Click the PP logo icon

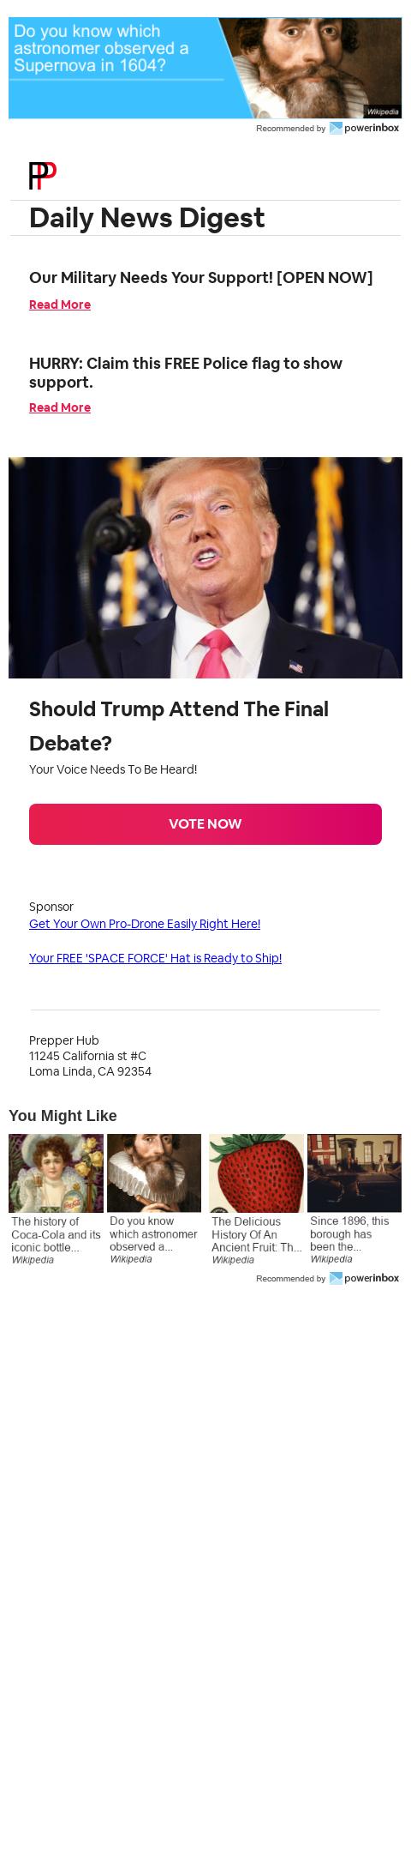[x=43, y=176]
